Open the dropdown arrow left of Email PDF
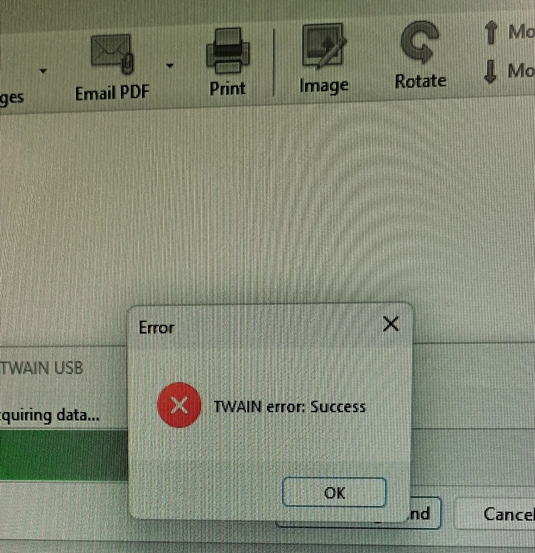 click(x=43, y=70)
